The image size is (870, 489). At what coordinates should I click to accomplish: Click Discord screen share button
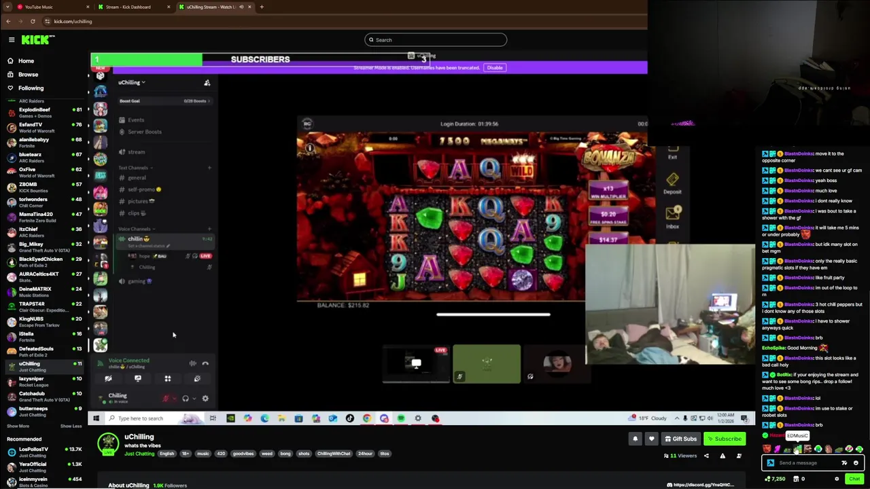[x=138, y=379]
